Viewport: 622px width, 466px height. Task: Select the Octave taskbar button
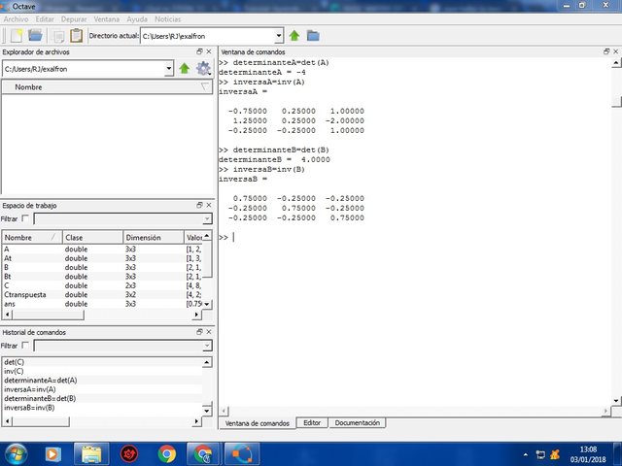(242, 454)
